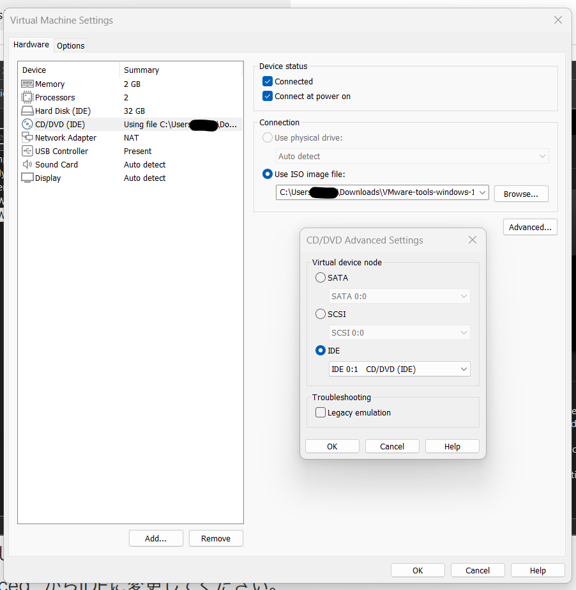Click the USB Controller icon
The image size is (576, 590).
(27, 151)
